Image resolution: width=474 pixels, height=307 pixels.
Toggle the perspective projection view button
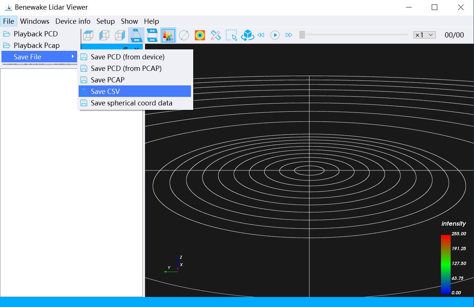136,35
